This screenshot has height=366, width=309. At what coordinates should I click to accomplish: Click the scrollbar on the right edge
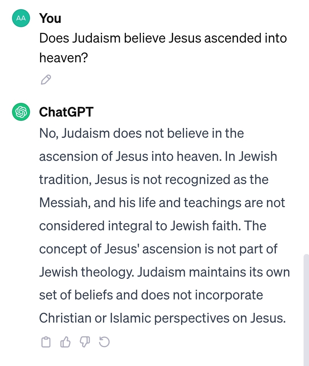306,310
